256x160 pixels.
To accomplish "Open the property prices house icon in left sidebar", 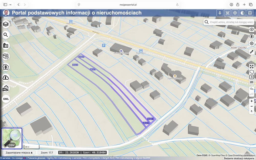I will click(x=6, y=67).
